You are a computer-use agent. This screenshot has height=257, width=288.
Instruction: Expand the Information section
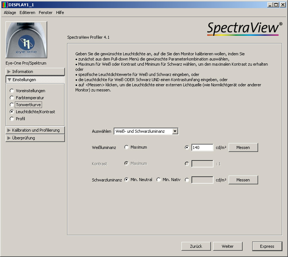[x=35, y=72]
